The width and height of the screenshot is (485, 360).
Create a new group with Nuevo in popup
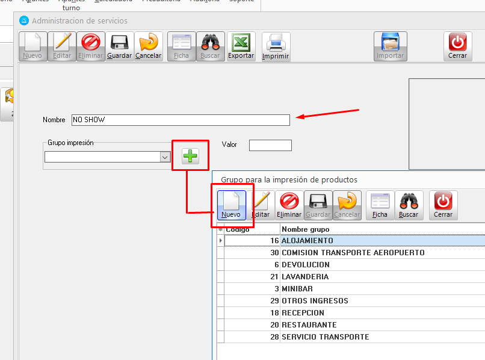click(231, 205)
